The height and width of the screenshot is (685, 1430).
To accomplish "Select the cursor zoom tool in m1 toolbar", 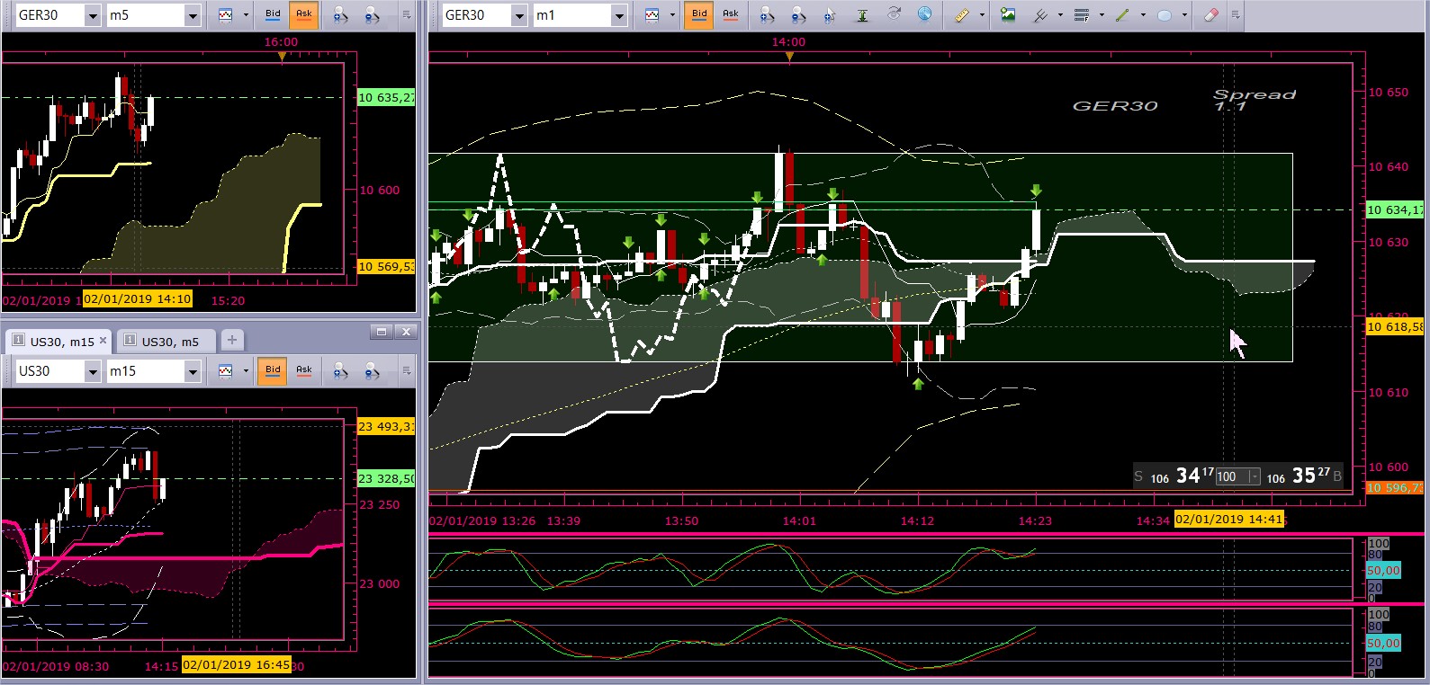I will 830,15.
